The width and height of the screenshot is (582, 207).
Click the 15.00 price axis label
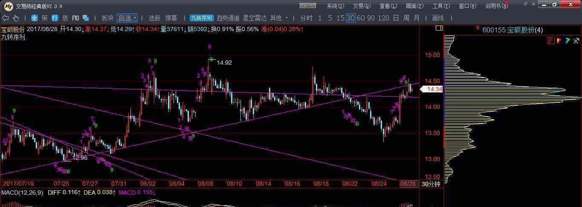pos(431,55)
